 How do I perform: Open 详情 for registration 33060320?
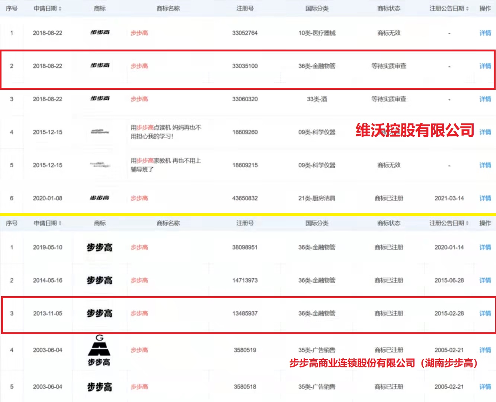485,99
